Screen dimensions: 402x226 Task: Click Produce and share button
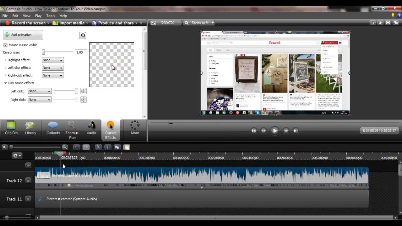(115, 23)
